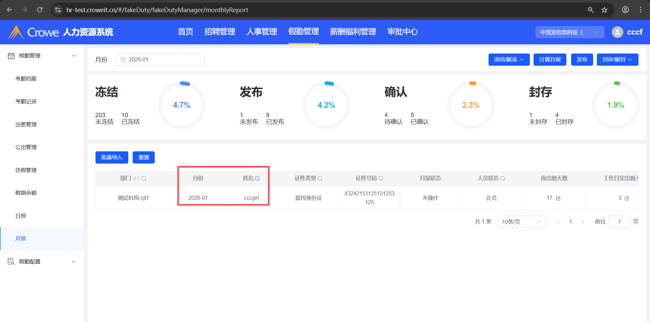Click the browser bookmark star icon
Screen dimensions: 650x322
604,10
